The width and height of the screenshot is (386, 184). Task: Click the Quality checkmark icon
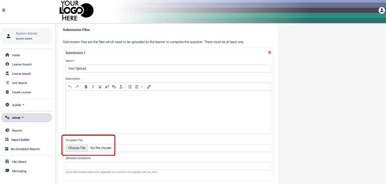7,105
